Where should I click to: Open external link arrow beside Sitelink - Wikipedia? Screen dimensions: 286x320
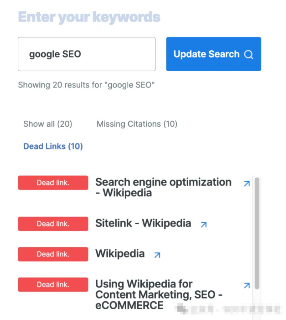click(x=204, y=225)
